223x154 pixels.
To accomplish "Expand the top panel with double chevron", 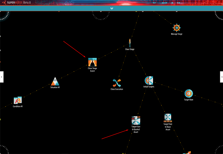I will (112, 8).
